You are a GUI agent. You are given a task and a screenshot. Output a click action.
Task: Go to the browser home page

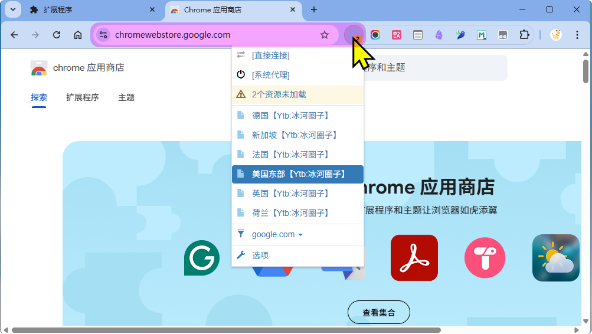tap(78, 35)
